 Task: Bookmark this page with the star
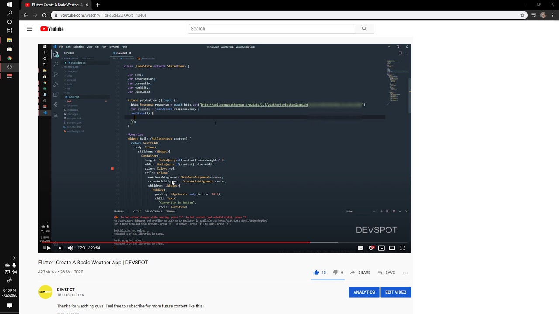522,15
